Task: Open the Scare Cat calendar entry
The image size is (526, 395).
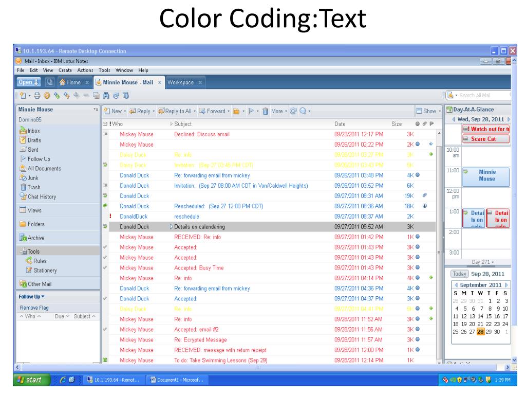Action: 486,139
